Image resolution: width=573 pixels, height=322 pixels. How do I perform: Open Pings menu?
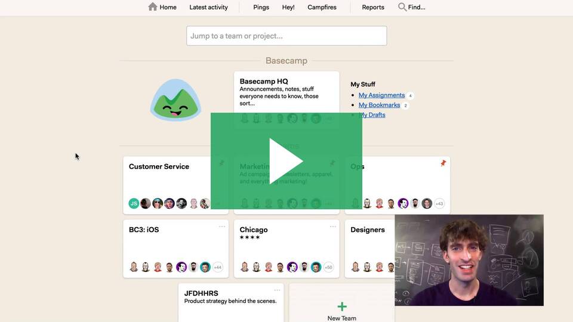point(261,7)
